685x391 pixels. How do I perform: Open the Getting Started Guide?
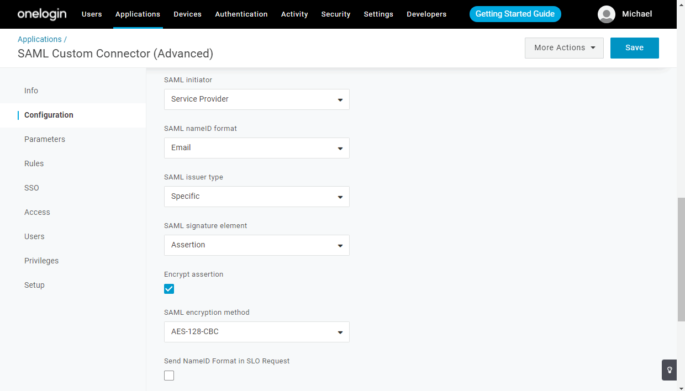click(515, 14)
